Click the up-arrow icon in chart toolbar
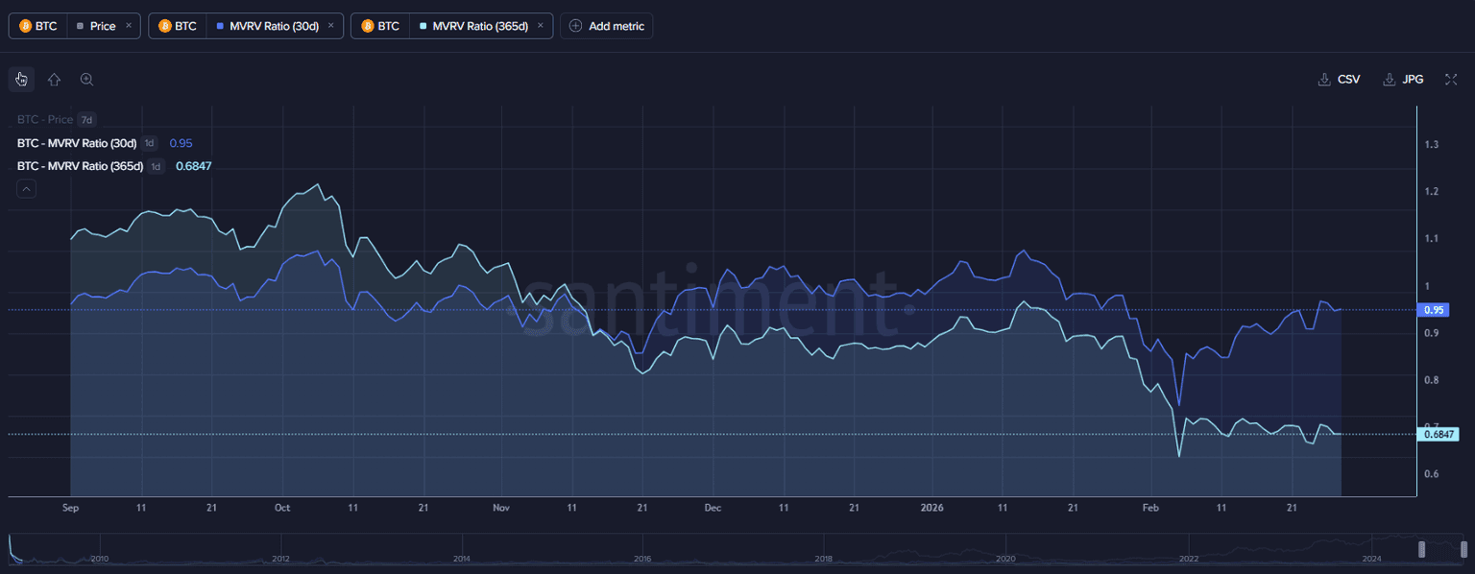 [54, 80]
